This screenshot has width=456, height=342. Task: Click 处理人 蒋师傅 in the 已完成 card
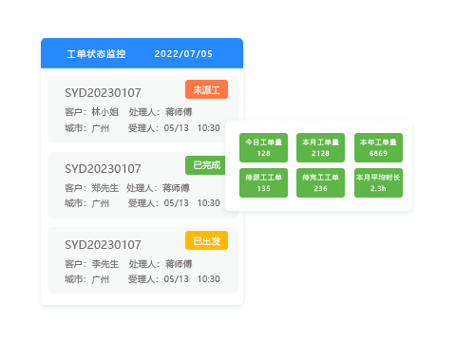(158, 188)
